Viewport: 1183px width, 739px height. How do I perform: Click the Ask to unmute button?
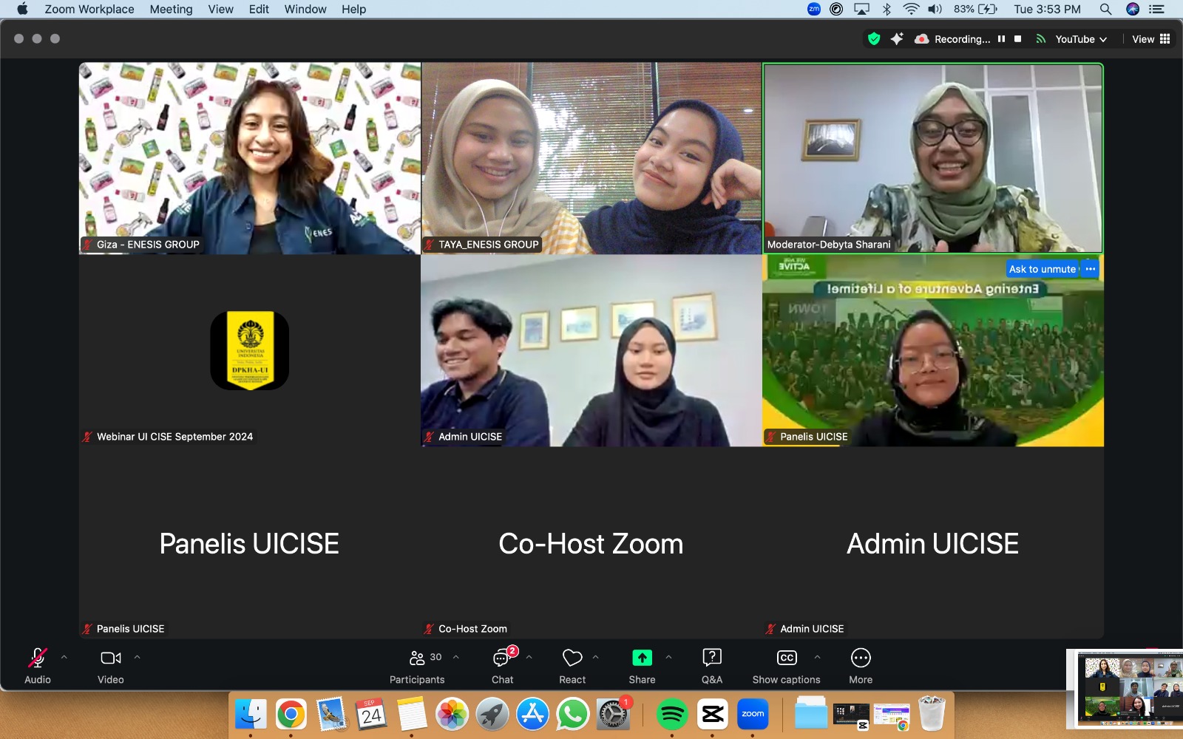pos(1042,269)
